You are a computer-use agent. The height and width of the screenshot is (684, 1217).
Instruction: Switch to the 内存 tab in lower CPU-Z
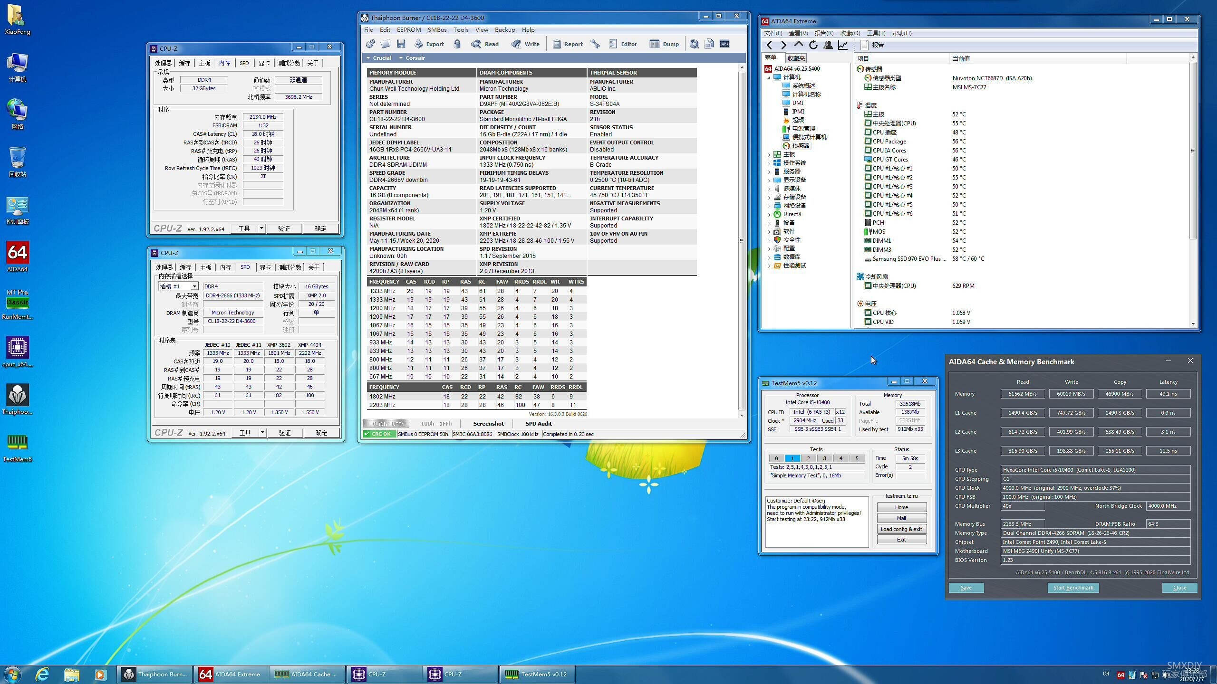coord(225,267)
